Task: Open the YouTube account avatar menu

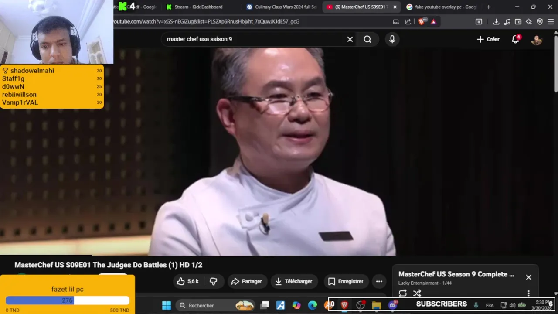Action: (x=537, y=39)
